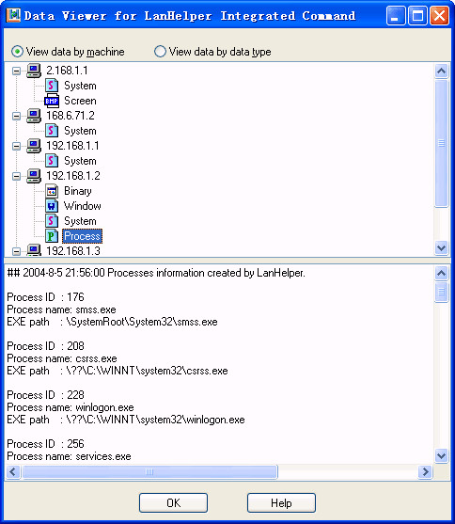Image resolution: width=455 pixels, height=524 pixels.
Task: Click data pane scroll up arrow
Action: click(441, 274)
